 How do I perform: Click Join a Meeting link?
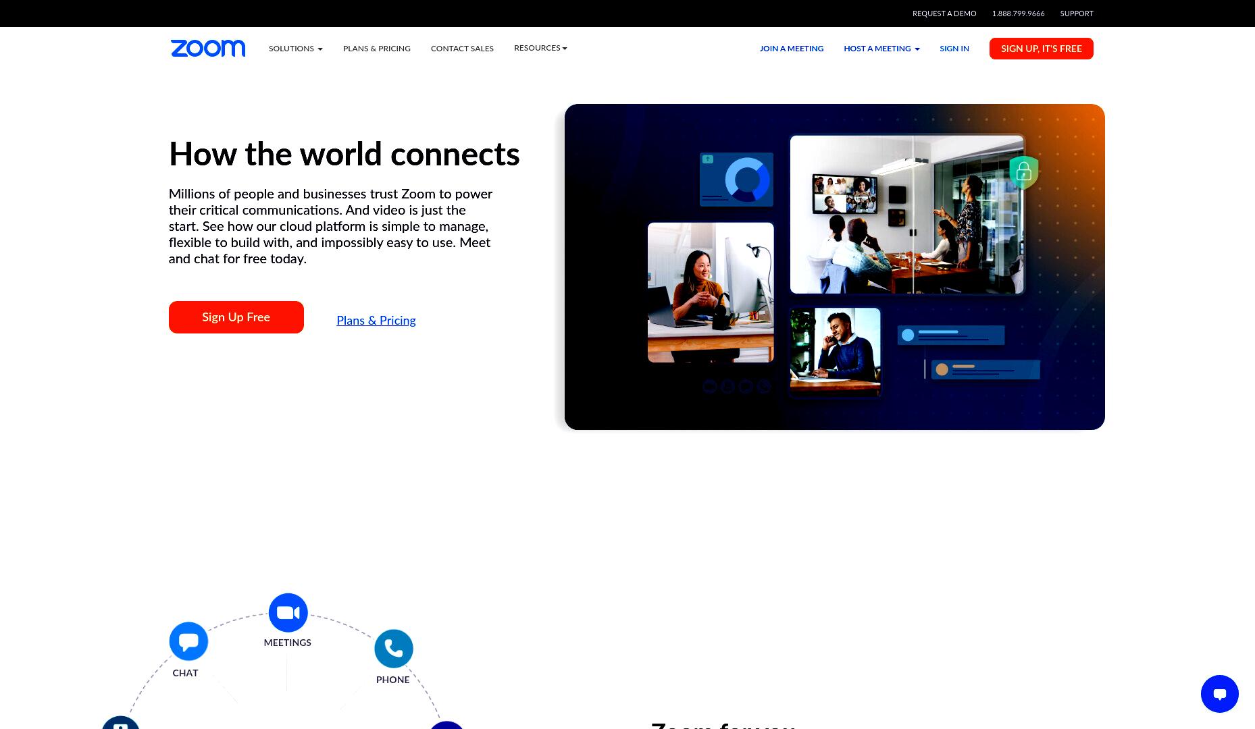coord(792,49)
